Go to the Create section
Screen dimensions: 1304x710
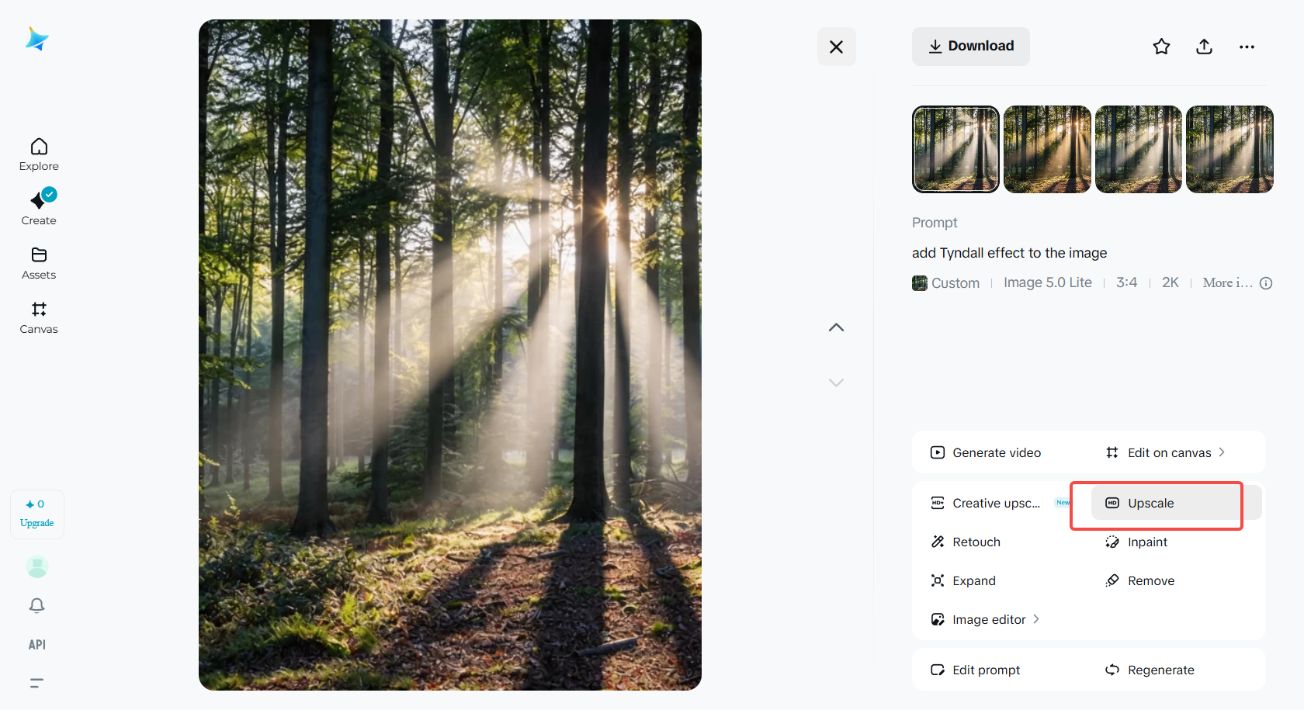pos(39,208)
